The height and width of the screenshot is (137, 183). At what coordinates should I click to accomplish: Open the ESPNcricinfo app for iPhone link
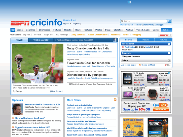pyautogui.click(x=90, y=84)
